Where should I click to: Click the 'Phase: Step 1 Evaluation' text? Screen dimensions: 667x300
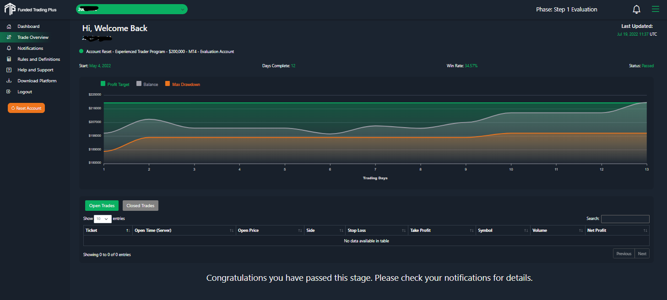point(567,10)
